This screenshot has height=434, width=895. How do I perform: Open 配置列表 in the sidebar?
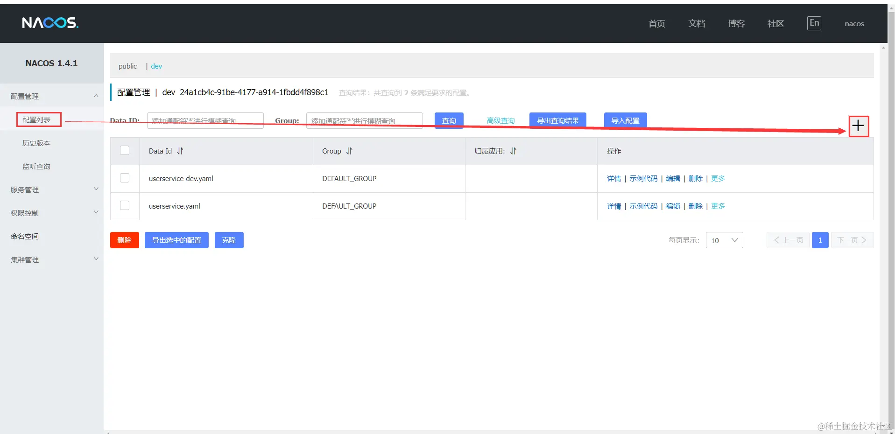pos(36,120)
